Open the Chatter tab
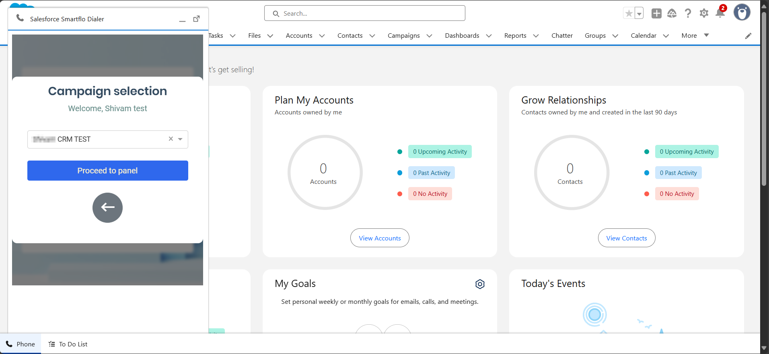Screen dimensions: 769x354 [562, 35]
